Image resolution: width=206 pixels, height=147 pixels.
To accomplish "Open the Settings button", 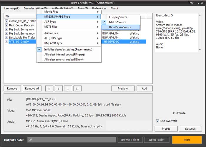I will tap(190, 129).
